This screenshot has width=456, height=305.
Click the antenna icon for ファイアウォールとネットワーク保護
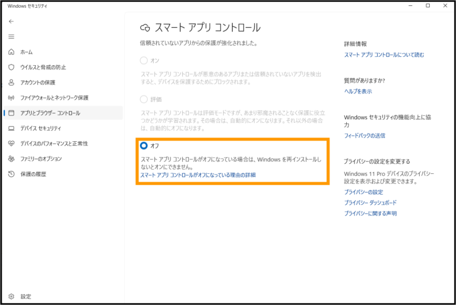pos(11,98)
